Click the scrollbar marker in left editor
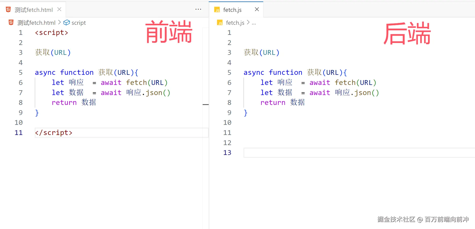 [206, 104]
